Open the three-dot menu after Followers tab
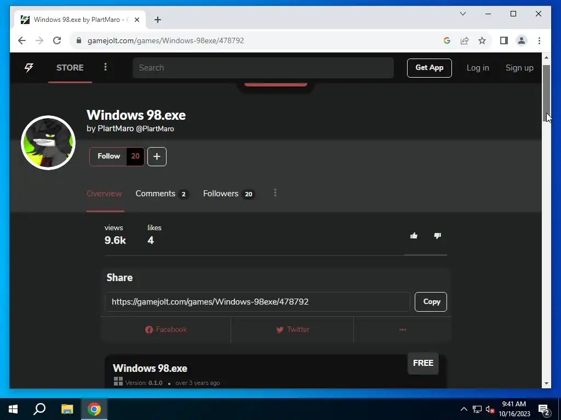The image size is (561, 420). coord(275,193)
